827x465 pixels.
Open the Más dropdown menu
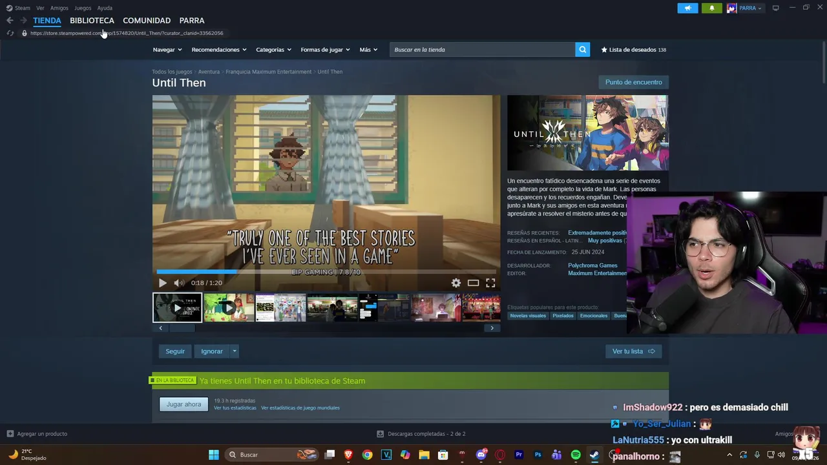(x=368, y=50)
